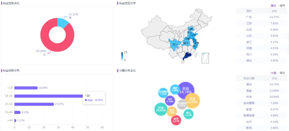
Task: Click the tooltip showing 粉丝：16.04%
Action: 94,98
